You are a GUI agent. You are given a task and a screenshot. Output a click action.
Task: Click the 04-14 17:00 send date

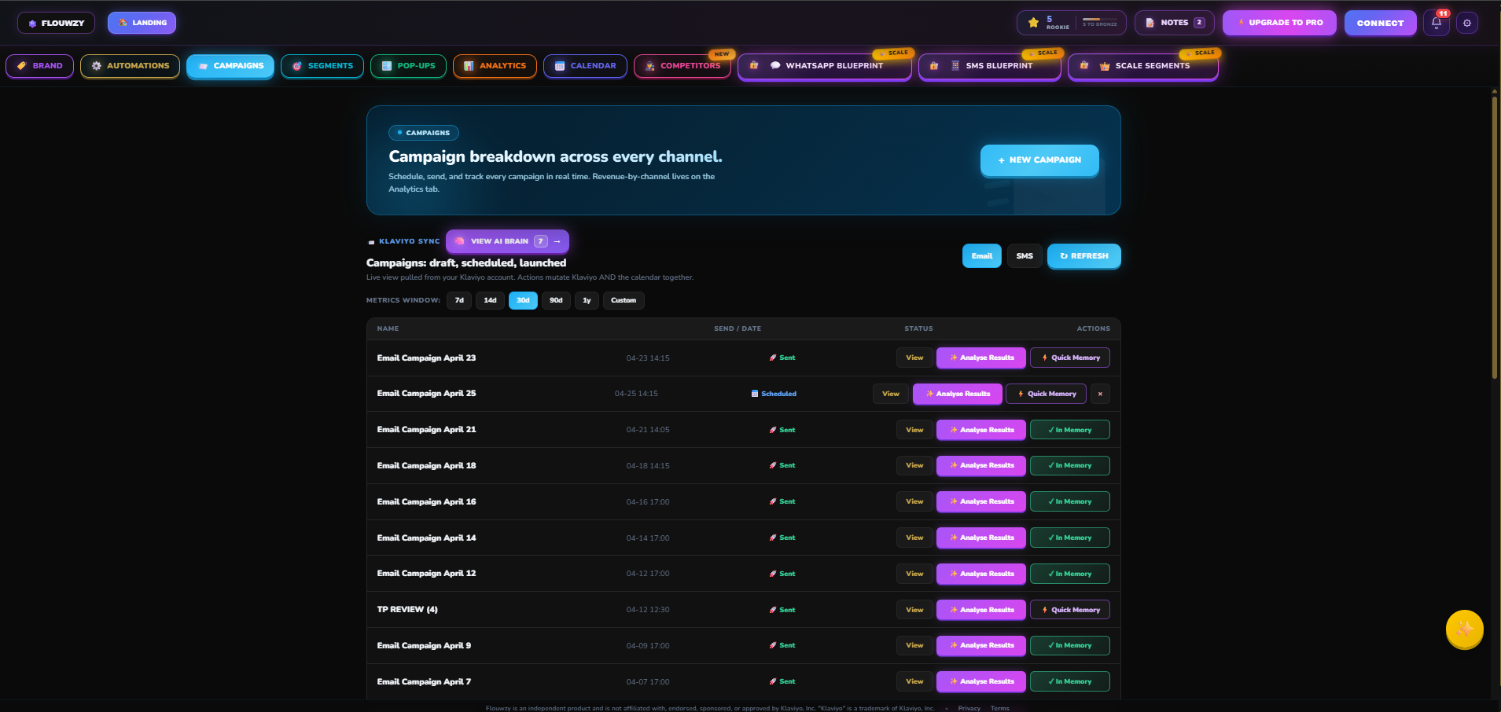[x=648, y=538]
